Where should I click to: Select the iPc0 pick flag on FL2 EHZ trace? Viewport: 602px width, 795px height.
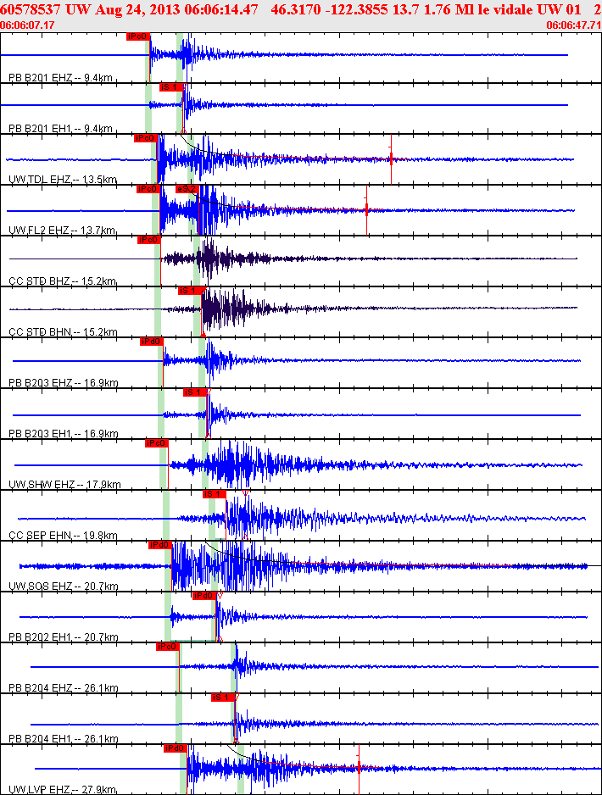[x=148, y=189]
